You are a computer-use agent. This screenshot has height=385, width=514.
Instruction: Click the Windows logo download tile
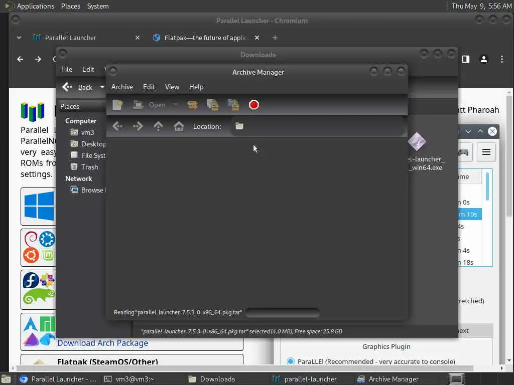(x=39, y=206)
